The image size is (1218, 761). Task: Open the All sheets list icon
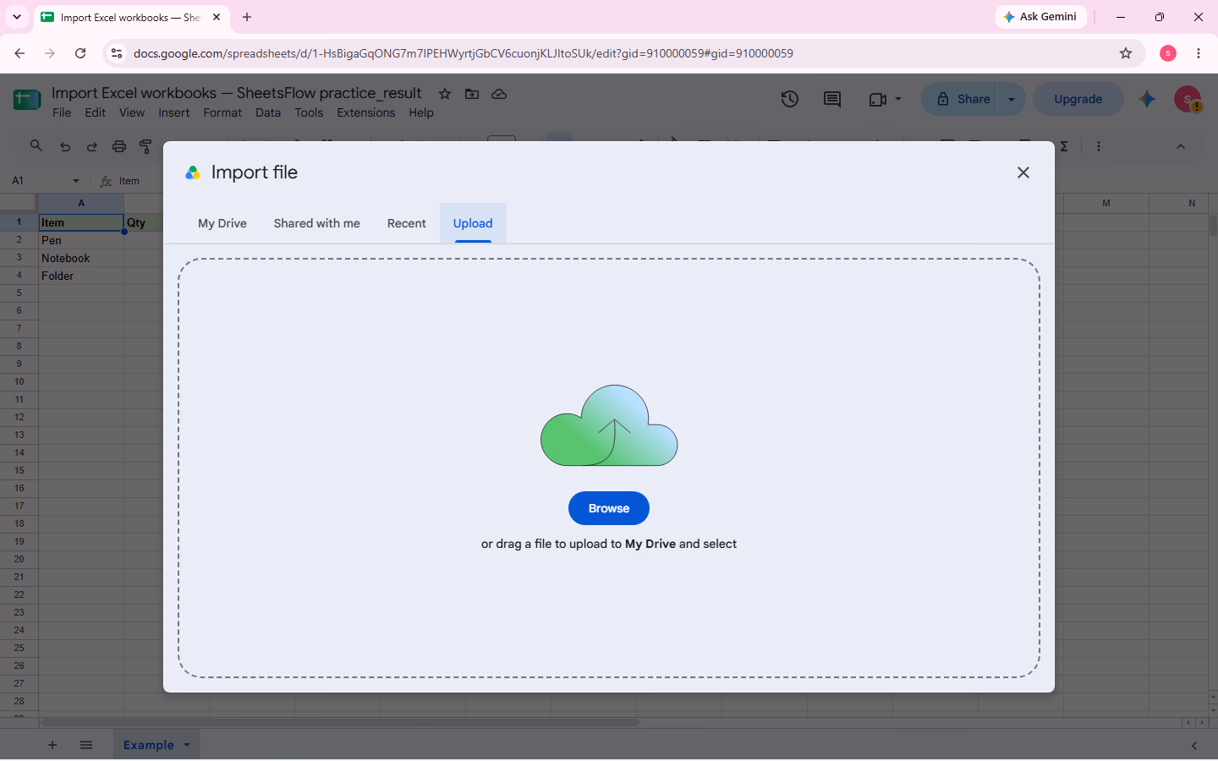click(86, 745)
